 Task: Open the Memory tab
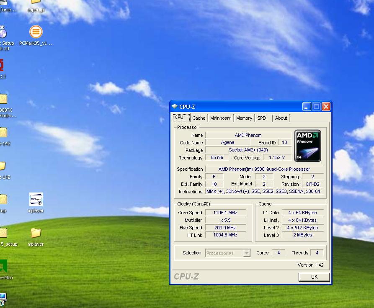244,118
